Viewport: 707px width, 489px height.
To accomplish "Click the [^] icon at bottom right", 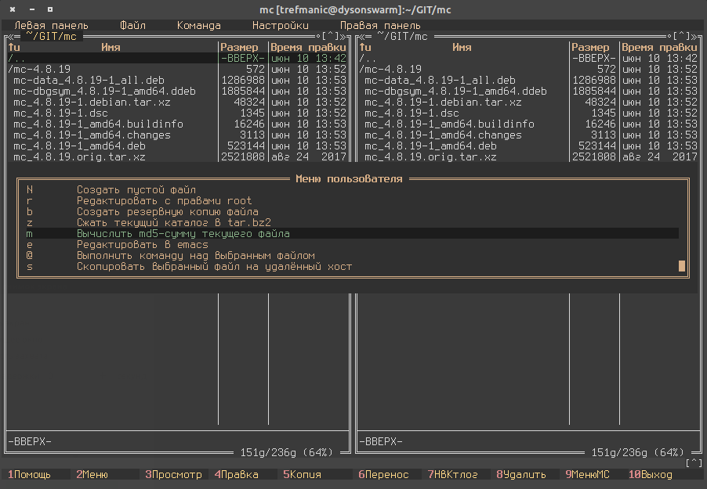I will click(694, 463).
